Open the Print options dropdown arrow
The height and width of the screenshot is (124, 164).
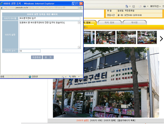pyautogui.click(x=148, y=6)
